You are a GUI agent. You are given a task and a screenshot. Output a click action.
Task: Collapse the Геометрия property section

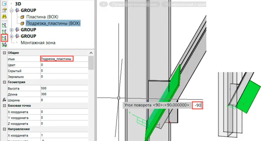click(x=5, y=82)
